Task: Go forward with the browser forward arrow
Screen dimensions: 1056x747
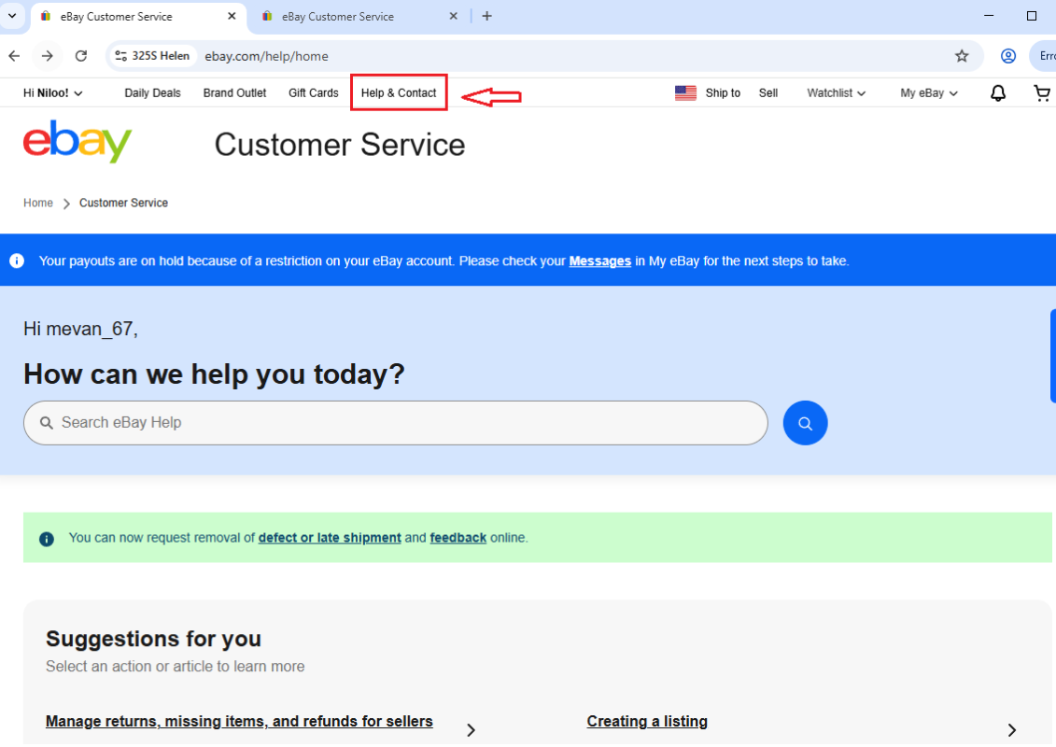Action: tap(47, 56)
